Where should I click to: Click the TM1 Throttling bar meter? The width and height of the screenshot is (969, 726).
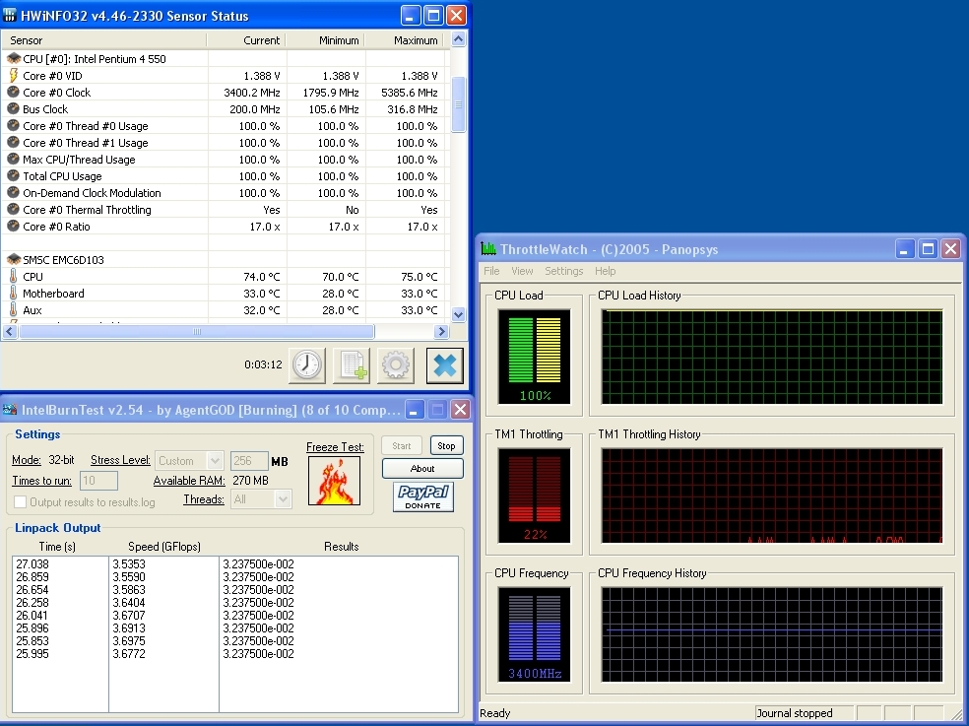[x=534, y=495]
